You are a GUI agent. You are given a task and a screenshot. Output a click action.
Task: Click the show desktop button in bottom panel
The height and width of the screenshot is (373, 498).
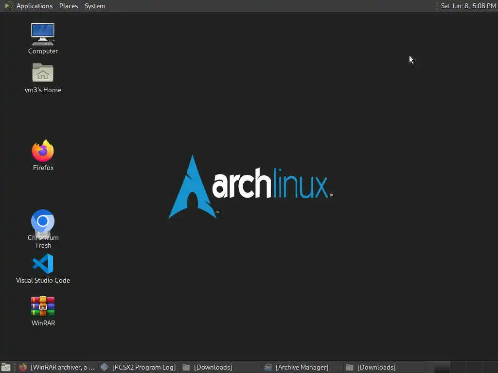tap(6, 367)
